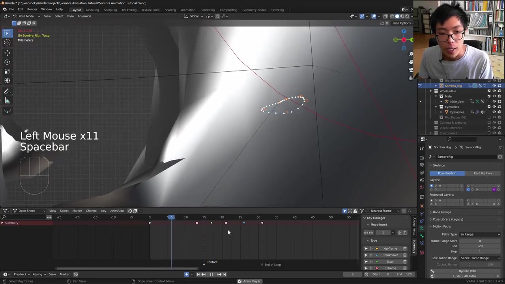
Task: Uncheck the Whole Male collection checkbox
Action: point(489,91)
